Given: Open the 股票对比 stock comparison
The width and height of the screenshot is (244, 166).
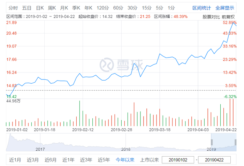Looking at the screenshot, I should 211,16.
